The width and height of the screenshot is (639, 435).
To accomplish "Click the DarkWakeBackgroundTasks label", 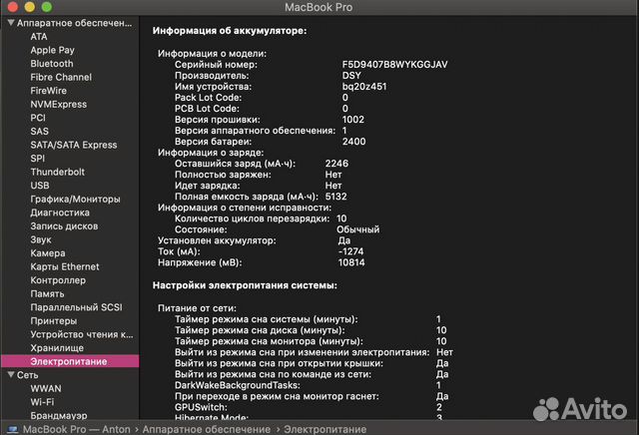I will [238, 385].
